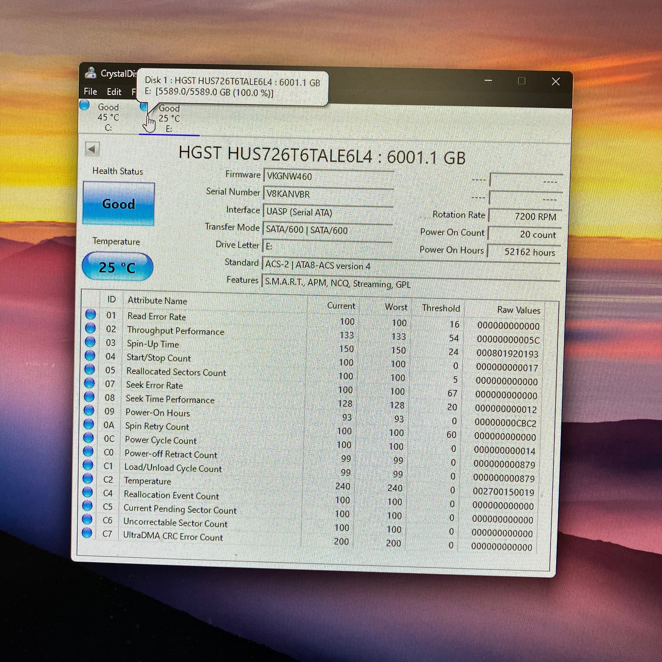
Task: Go to previous disk with left arrow button
Action: (92, 149)
